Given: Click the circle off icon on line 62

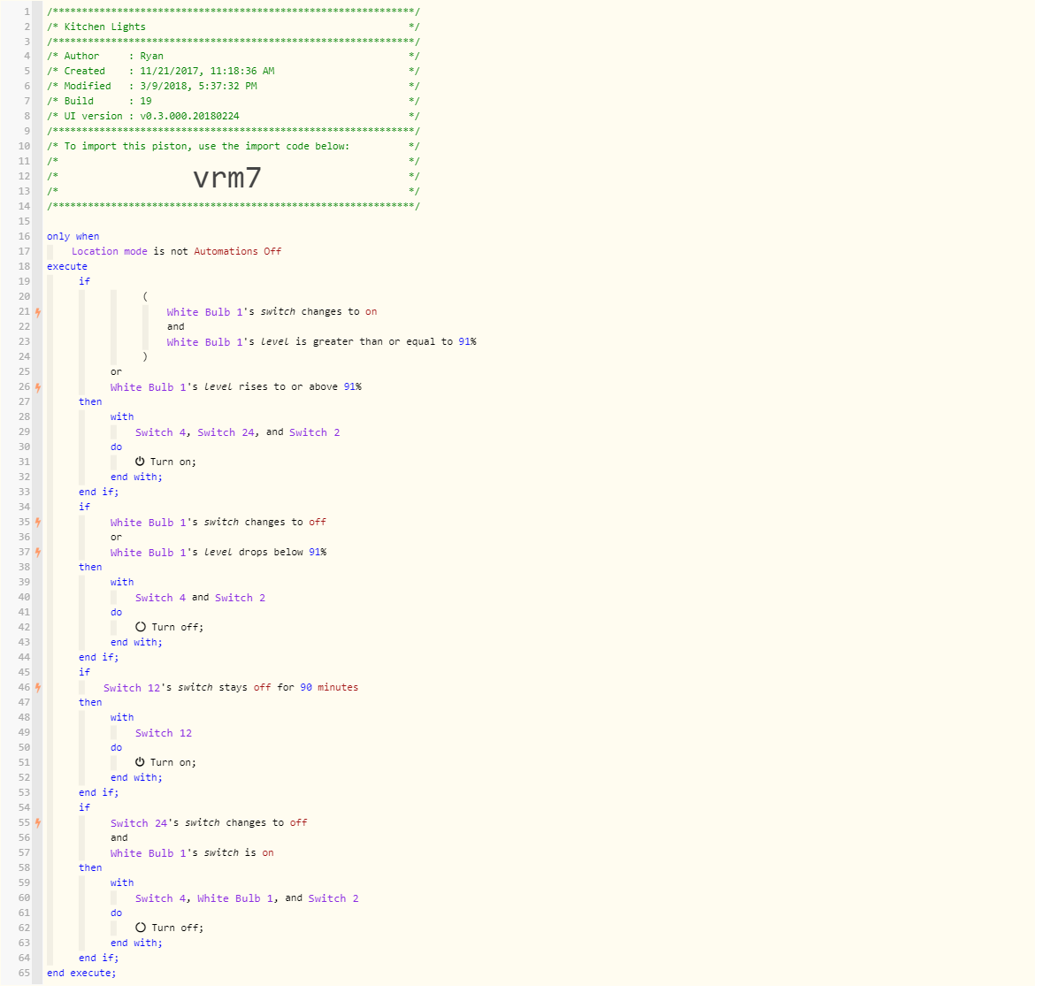Looking at the screenshot, I should click(141, 928).
